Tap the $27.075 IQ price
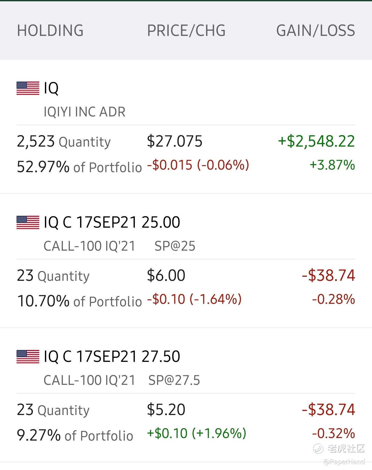The image size is (372, 470). 175,141
